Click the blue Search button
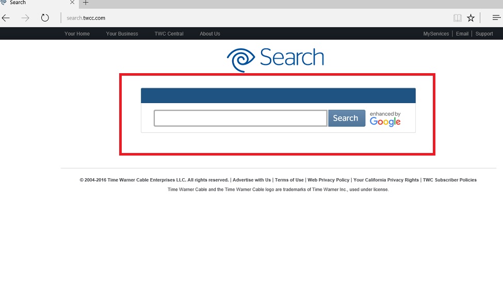 tap(347, 118)
